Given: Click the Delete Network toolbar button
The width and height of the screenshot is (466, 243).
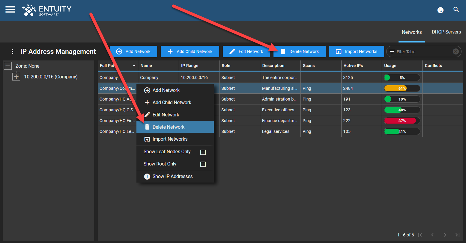Looking at the screenshot, I should [x=300, y=51].
